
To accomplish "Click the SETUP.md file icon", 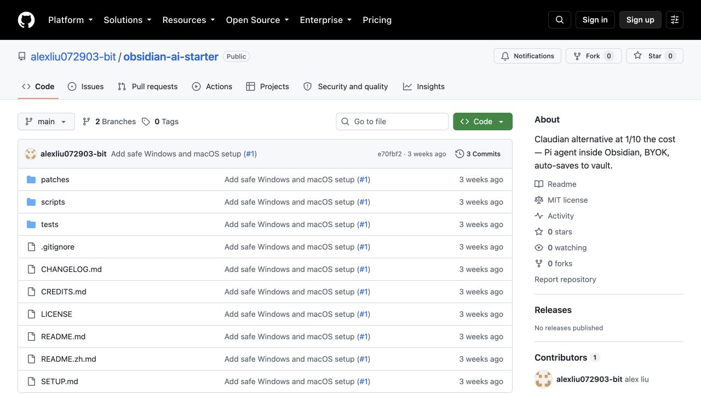I will pos(31,381).
